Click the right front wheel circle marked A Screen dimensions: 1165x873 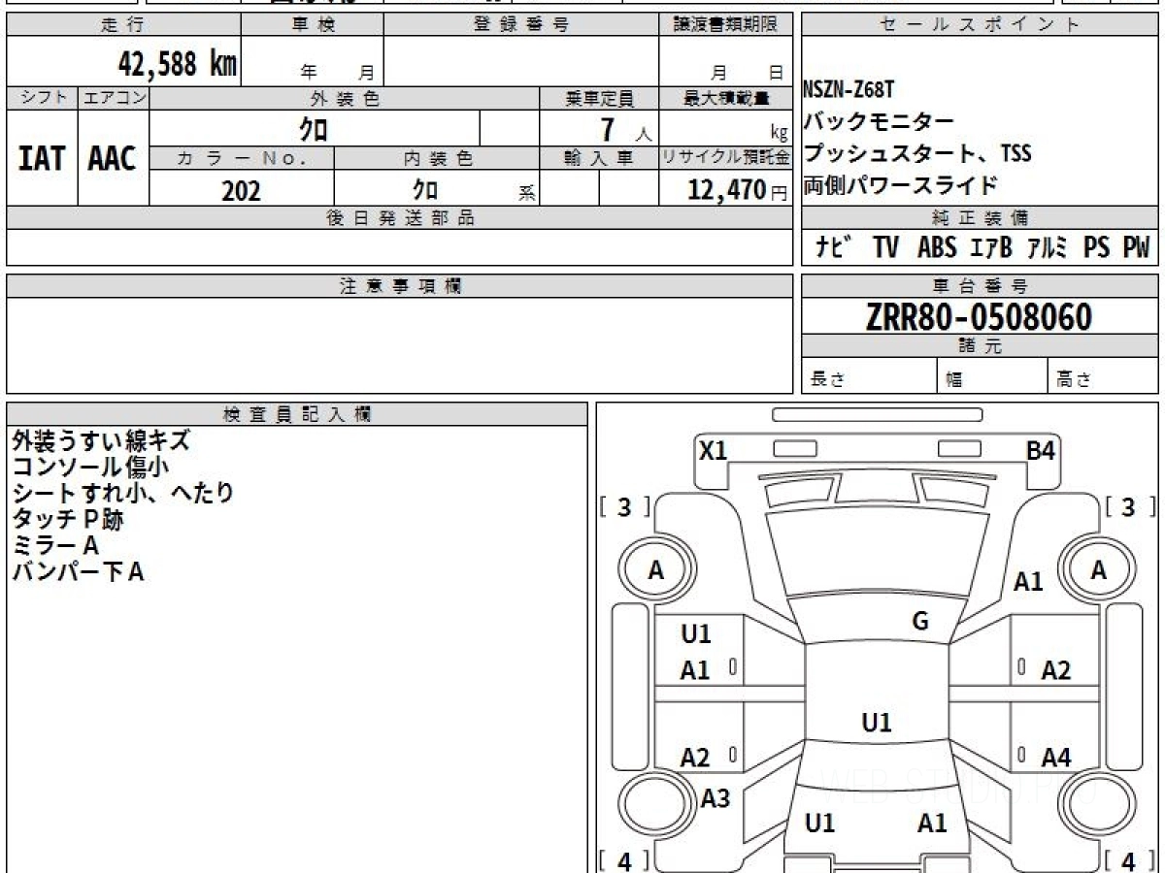point(1098,570)
